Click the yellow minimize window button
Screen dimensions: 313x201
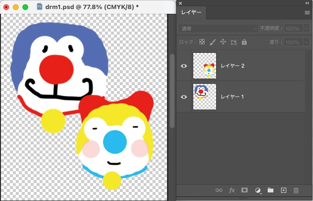coord(16,7)
